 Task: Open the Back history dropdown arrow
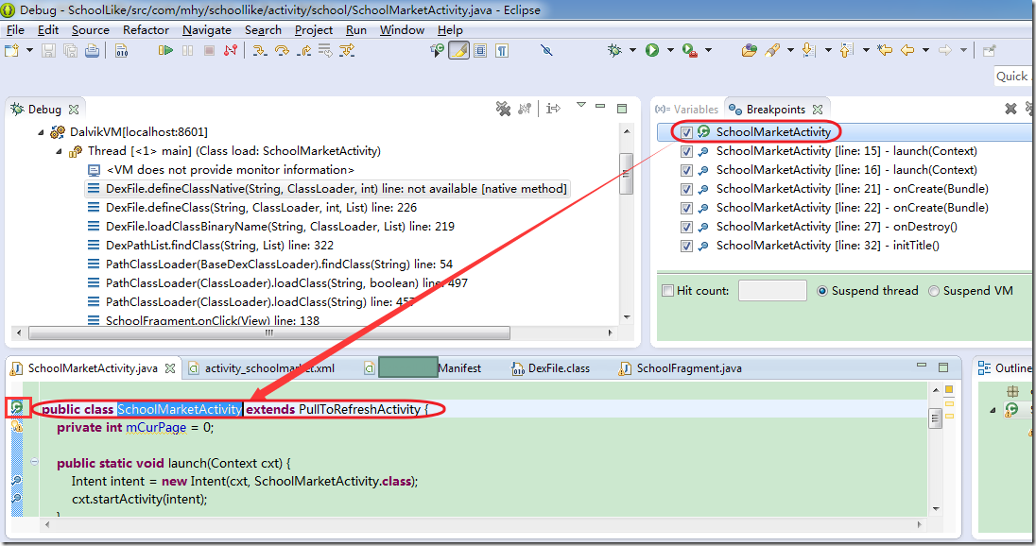pyautogui.click(x=925, y=50)
